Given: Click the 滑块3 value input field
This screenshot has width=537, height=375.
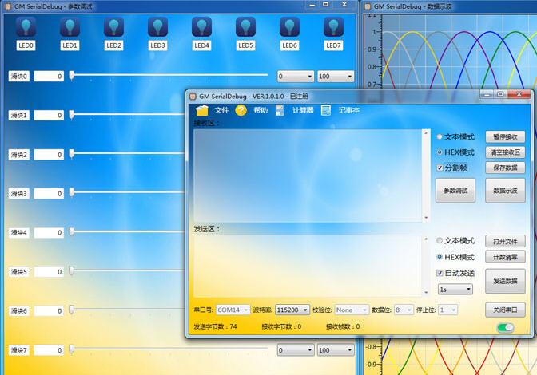Looking at the screenshot, I should tap(49, 194).
